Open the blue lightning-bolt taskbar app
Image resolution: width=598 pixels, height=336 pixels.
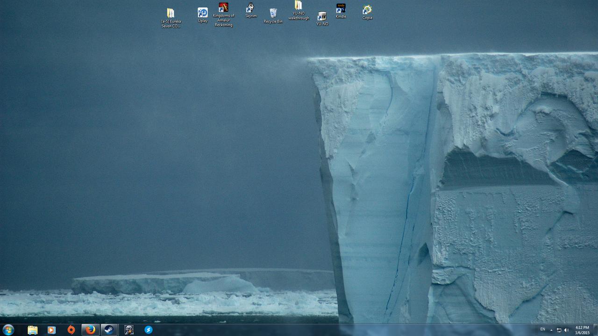point(149,330)
